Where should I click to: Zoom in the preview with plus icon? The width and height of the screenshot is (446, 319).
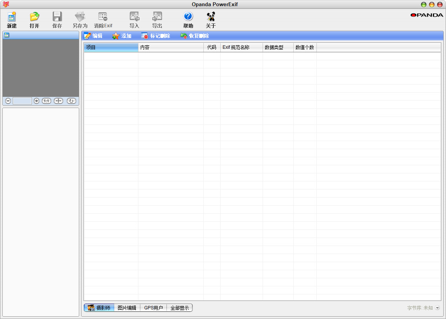(37, 101)
